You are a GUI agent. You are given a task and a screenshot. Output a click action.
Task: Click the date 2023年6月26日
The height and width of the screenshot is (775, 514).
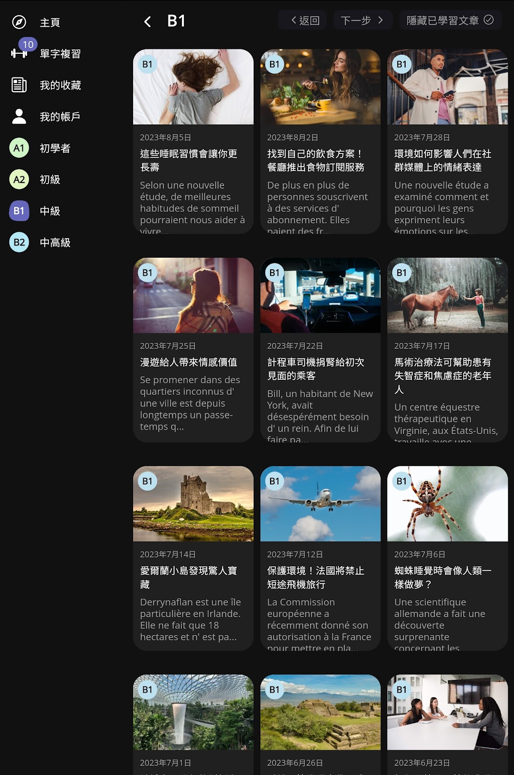coord(295,763)
